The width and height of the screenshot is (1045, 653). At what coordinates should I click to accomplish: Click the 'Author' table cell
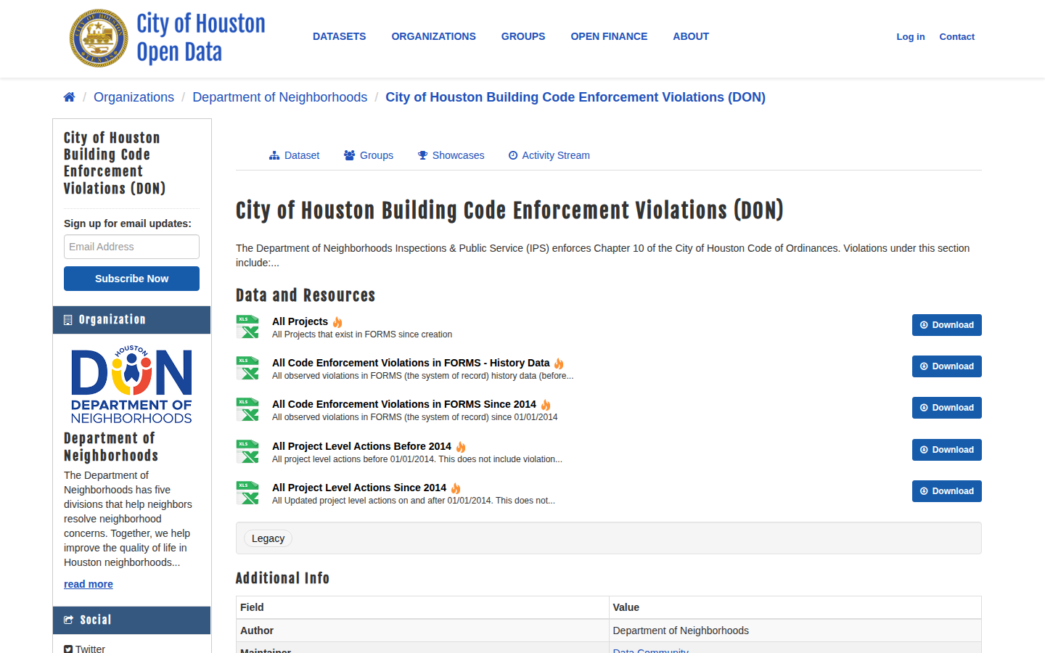click(x=422, y=631)
